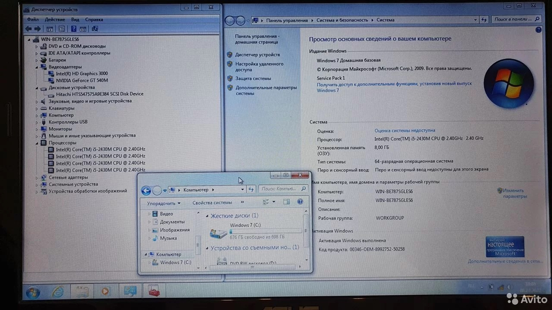This screenshot has height=310, width=552.
Task: Select Видео in navigation pane
Action: (x=166, y=214)
